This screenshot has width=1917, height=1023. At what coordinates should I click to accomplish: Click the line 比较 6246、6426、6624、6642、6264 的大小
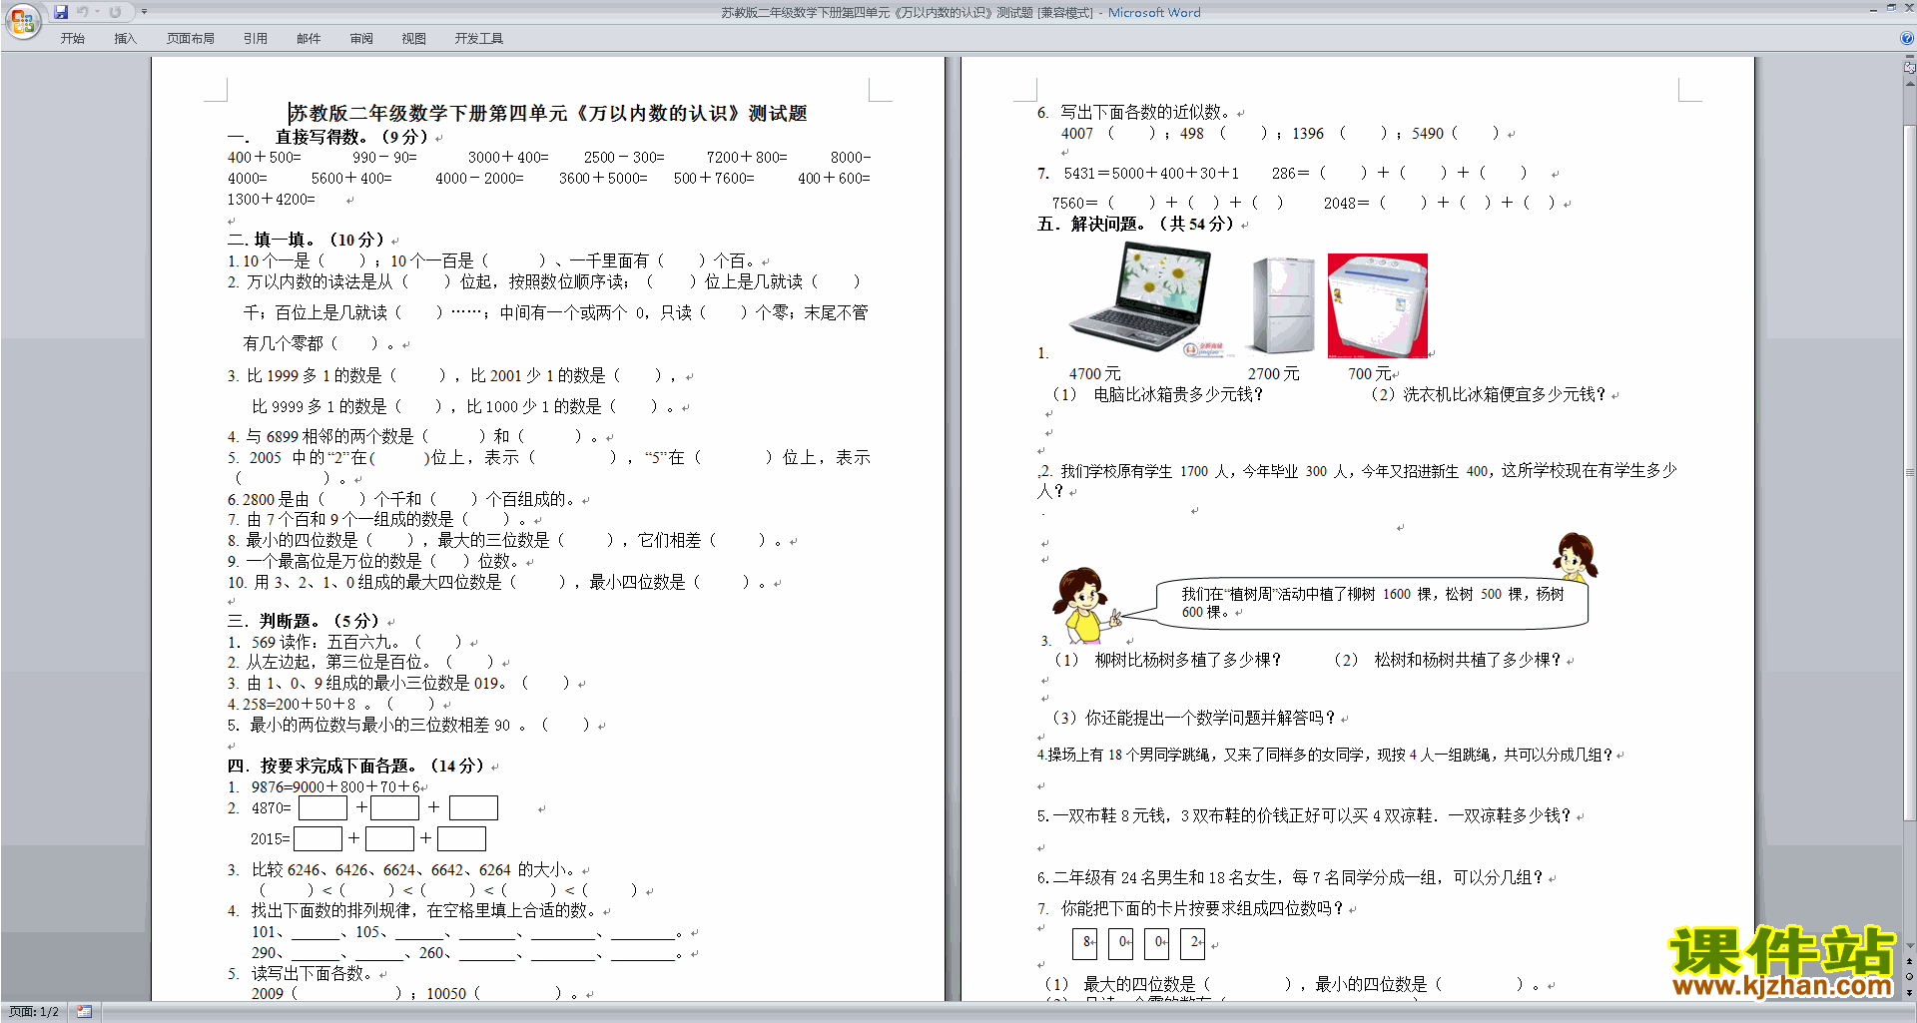(413, 869)
